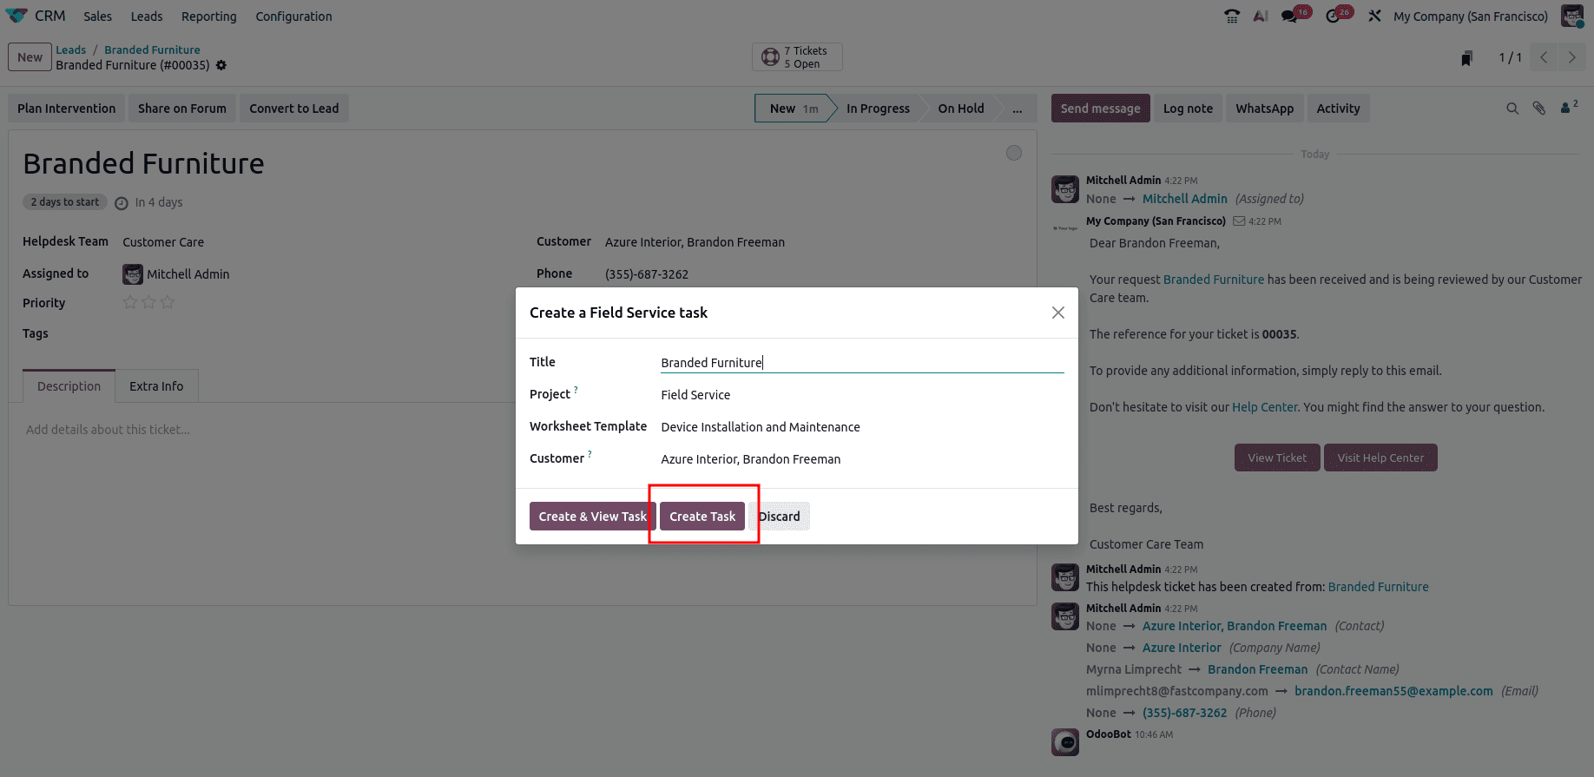1594x777 pixels.
Task: Show followers icon in chatter
Action: coord(1568,108)
